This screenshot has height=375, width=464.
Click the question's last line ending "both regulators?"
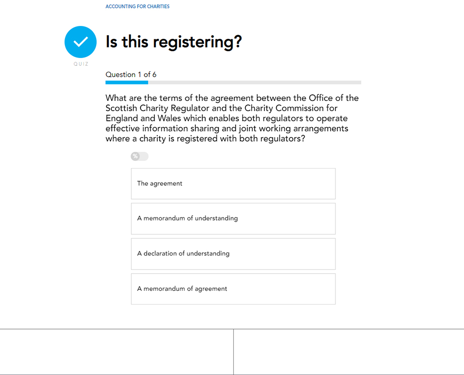pyautogui.click(x=205, y=139)
